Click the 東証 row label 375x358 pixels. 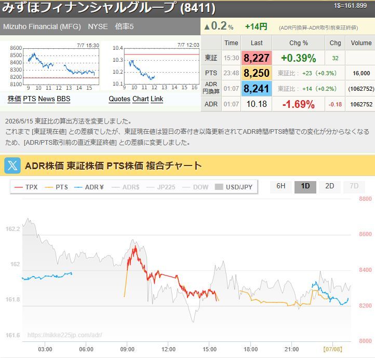point(211,58)
